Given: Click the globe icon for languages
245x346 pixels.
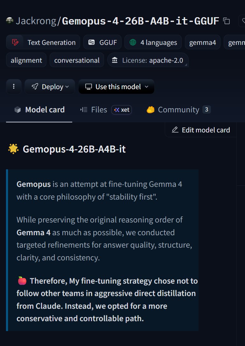Looking at the screenshot, I should (x=133, y=42).
